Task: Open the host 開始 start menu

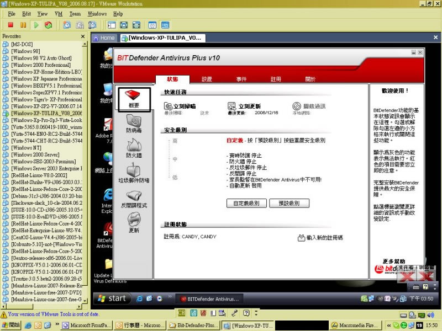Action: pyautogui.click(x=10, y=325)
